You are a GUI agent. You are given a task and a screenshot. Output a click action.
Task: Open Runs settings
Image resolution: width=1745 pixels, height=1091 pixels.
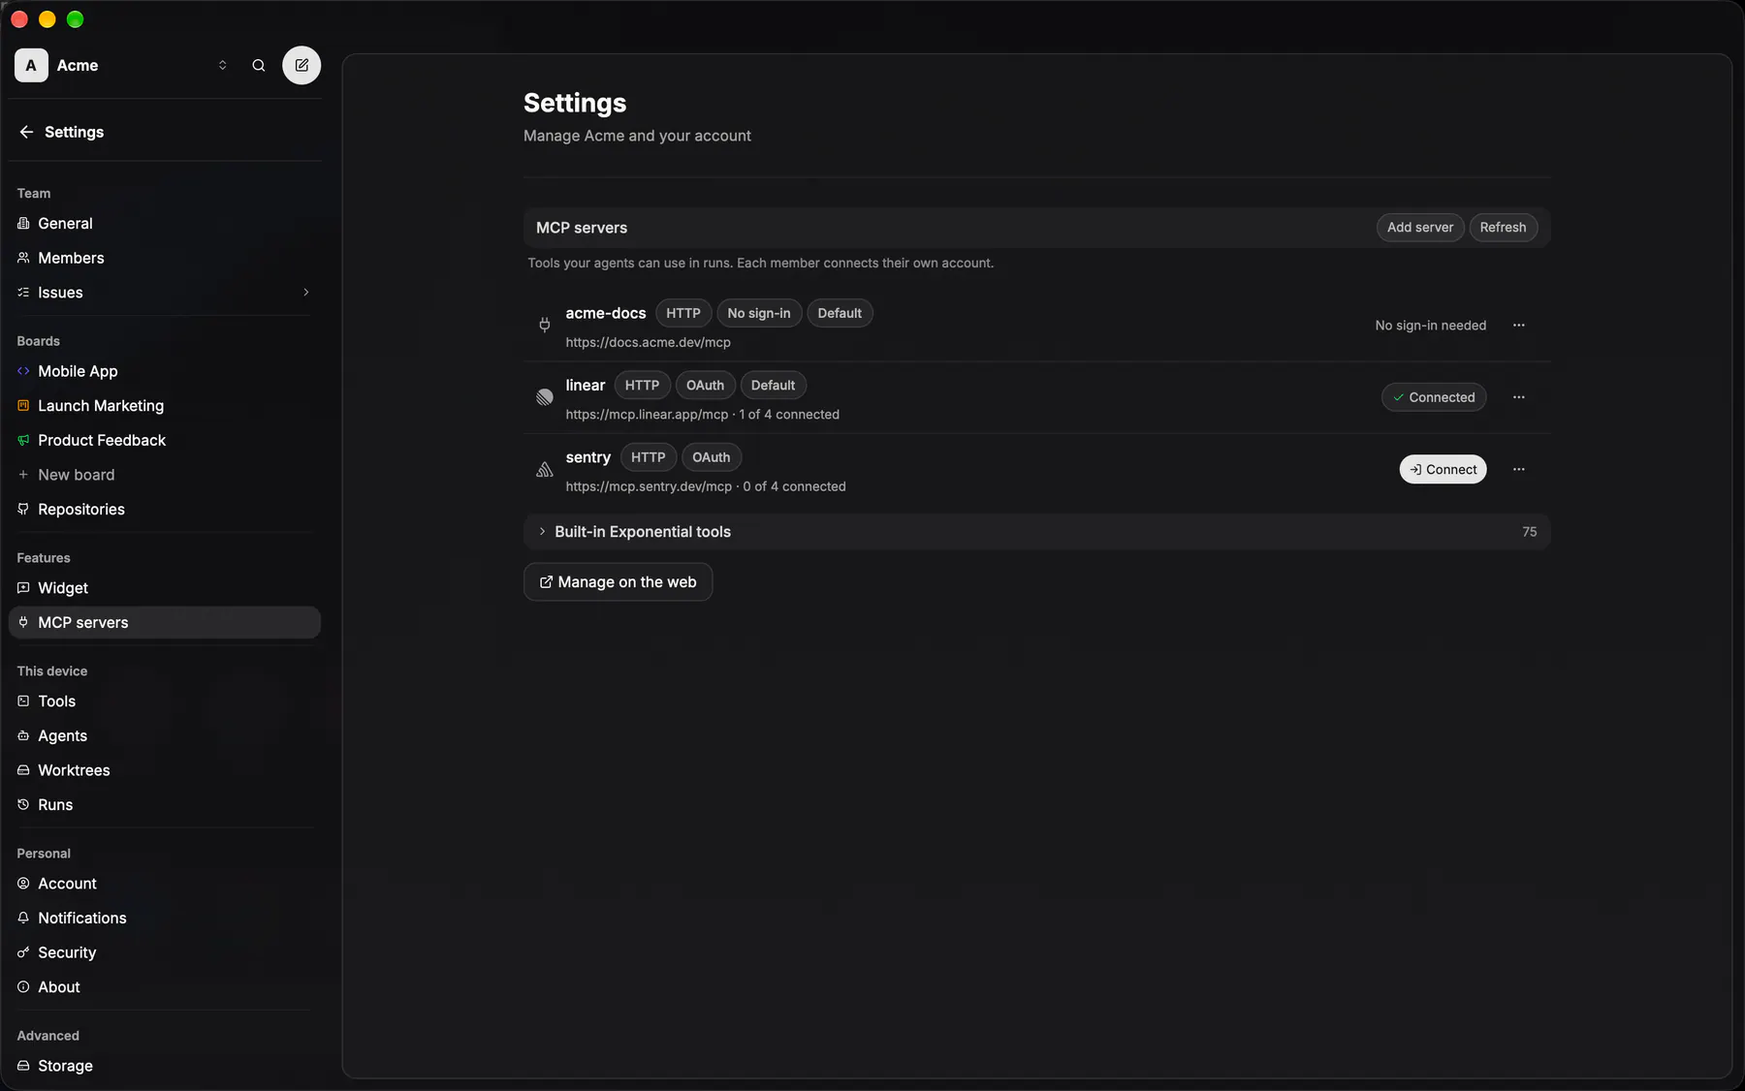[164, 805]
